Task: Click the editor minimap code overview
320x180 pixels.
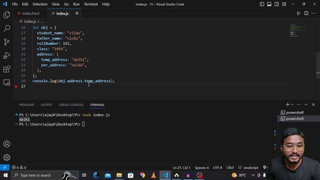Action: [x=298, y=30]
